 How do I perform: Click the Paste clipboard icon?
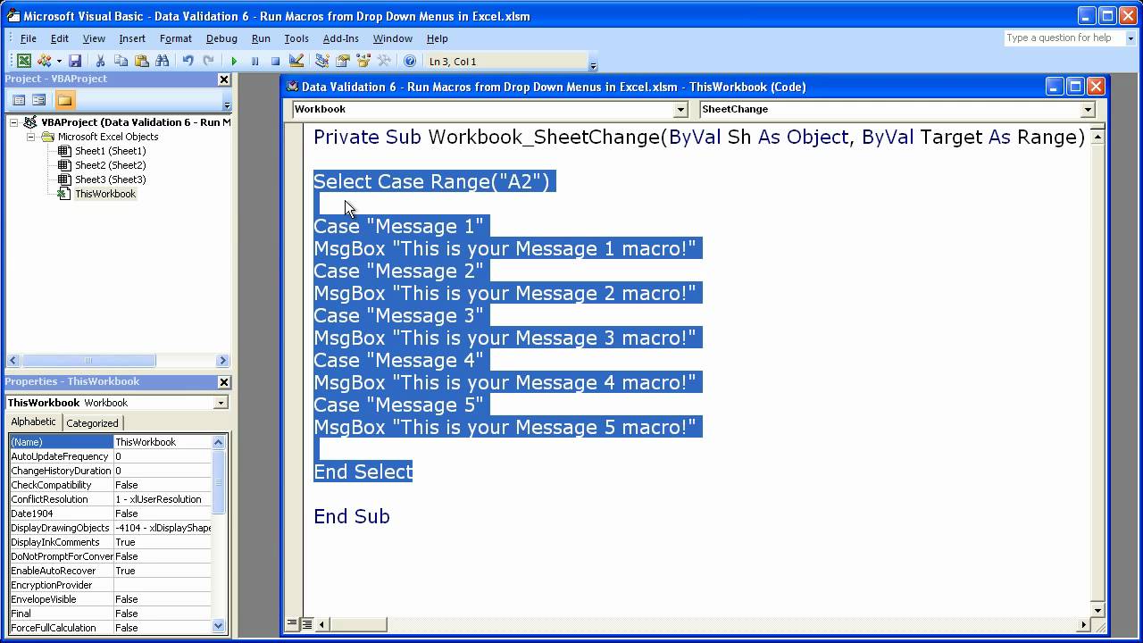(141, 61)
